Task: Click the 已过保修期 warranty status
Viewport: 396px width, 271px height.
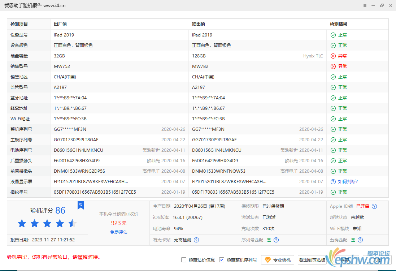Action: (273, 206)
